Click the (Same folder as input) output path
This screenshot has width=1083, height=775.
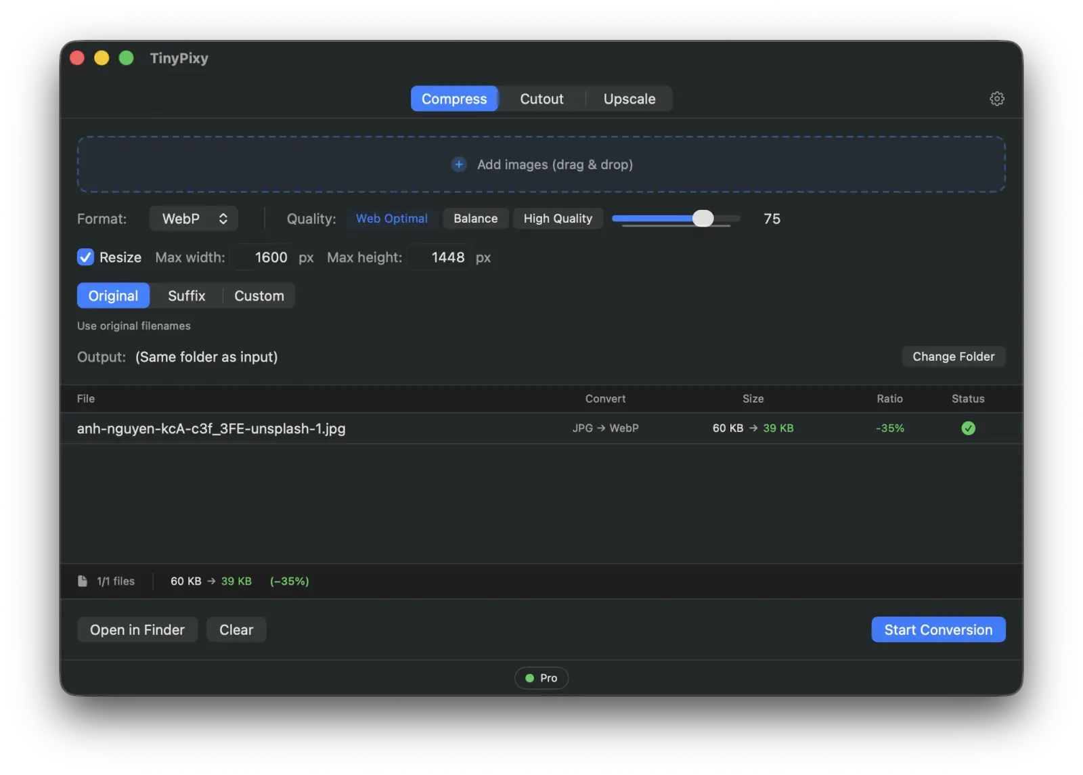[x=206, y=357]
